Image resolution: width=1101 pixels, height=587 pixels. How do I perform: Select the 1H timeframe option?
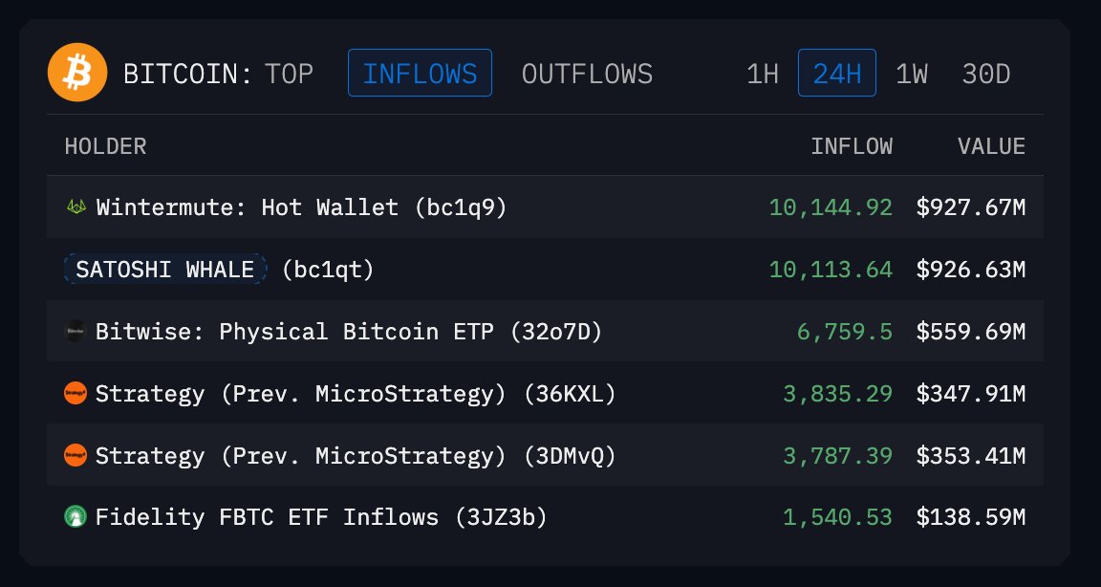762,73
